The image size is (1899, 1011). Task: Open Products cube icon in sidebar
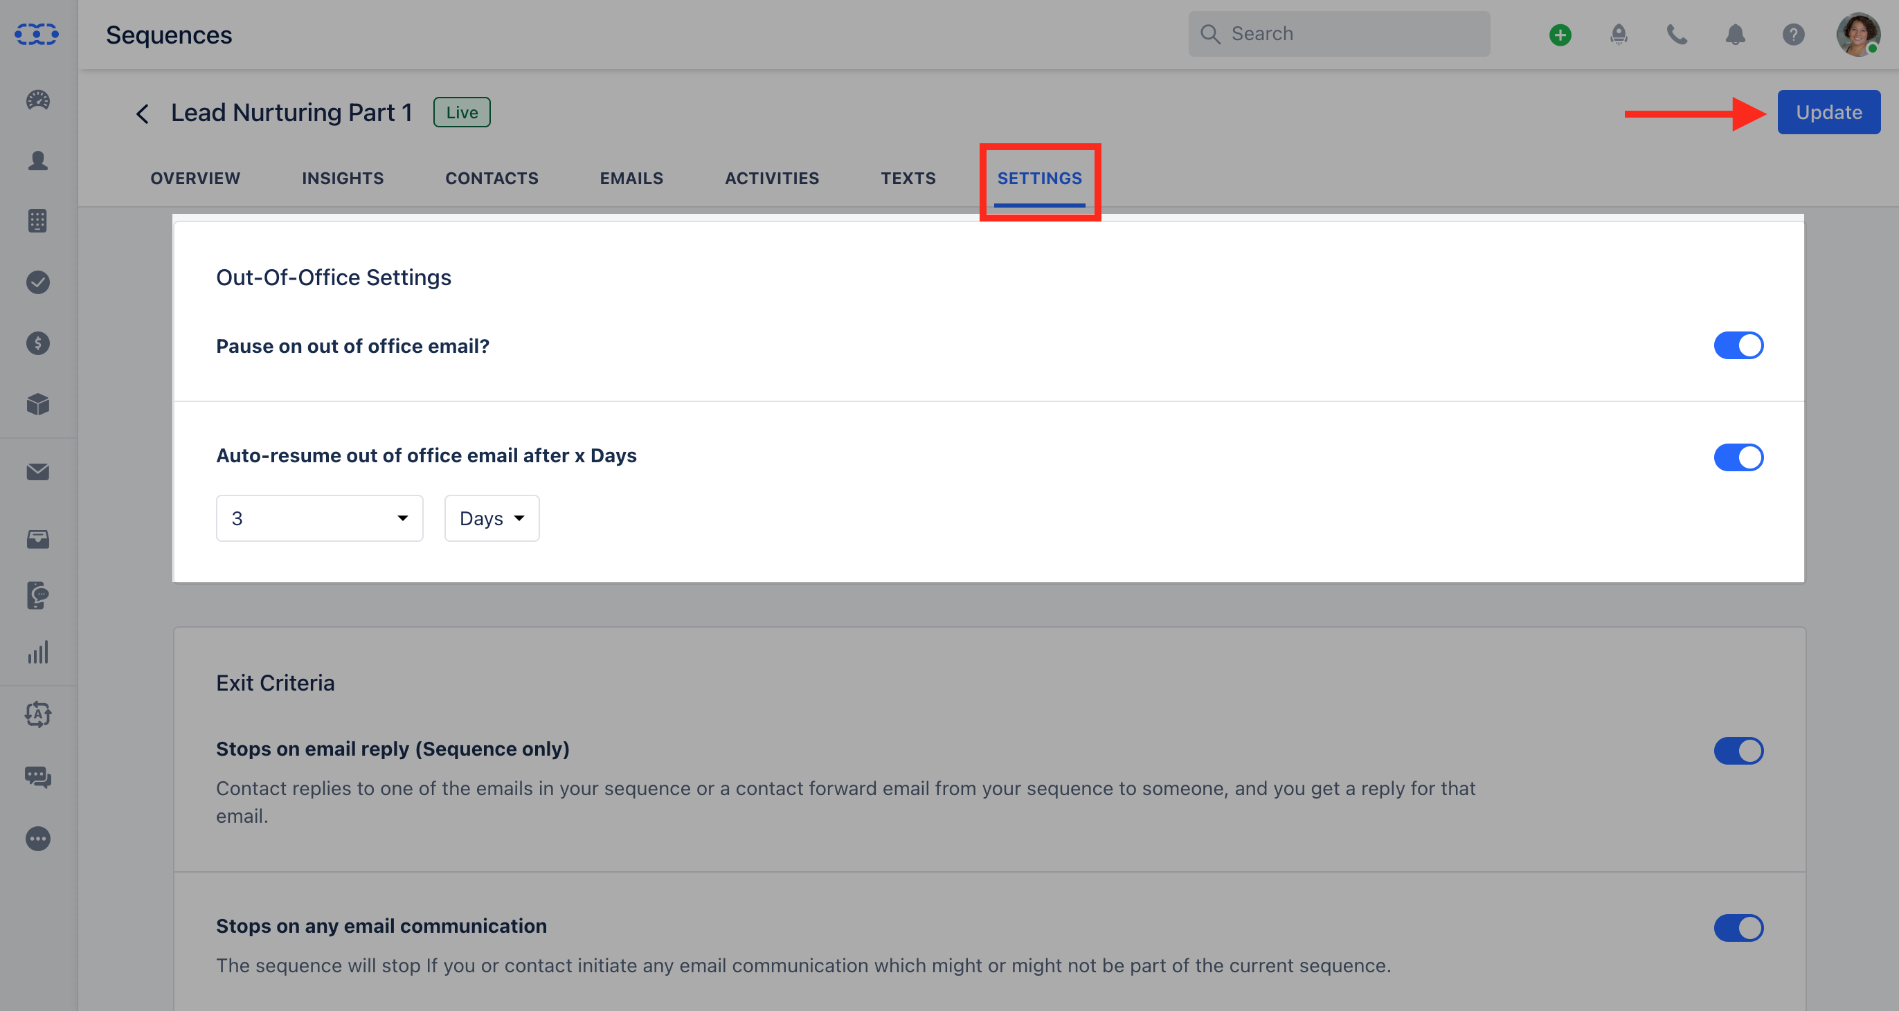(37, 404)
